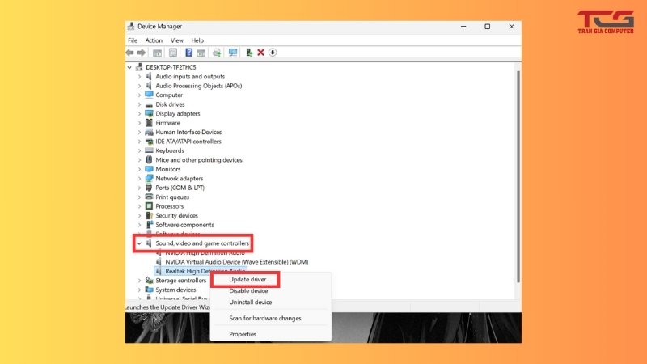Click the blue Help toolbar icon
647x364 pixels.
coord(189,53)
